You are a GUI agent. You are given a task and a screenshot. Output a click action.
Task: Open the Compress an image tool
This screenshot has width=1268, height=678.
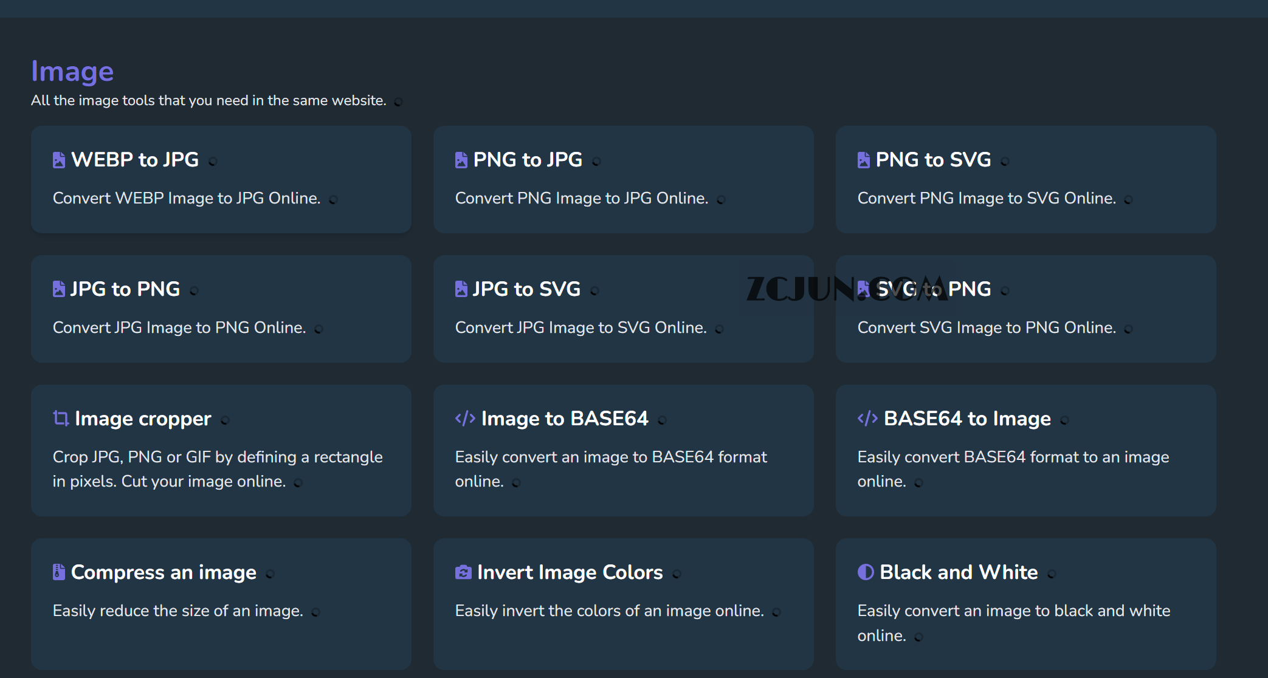[x=164, y=572]
